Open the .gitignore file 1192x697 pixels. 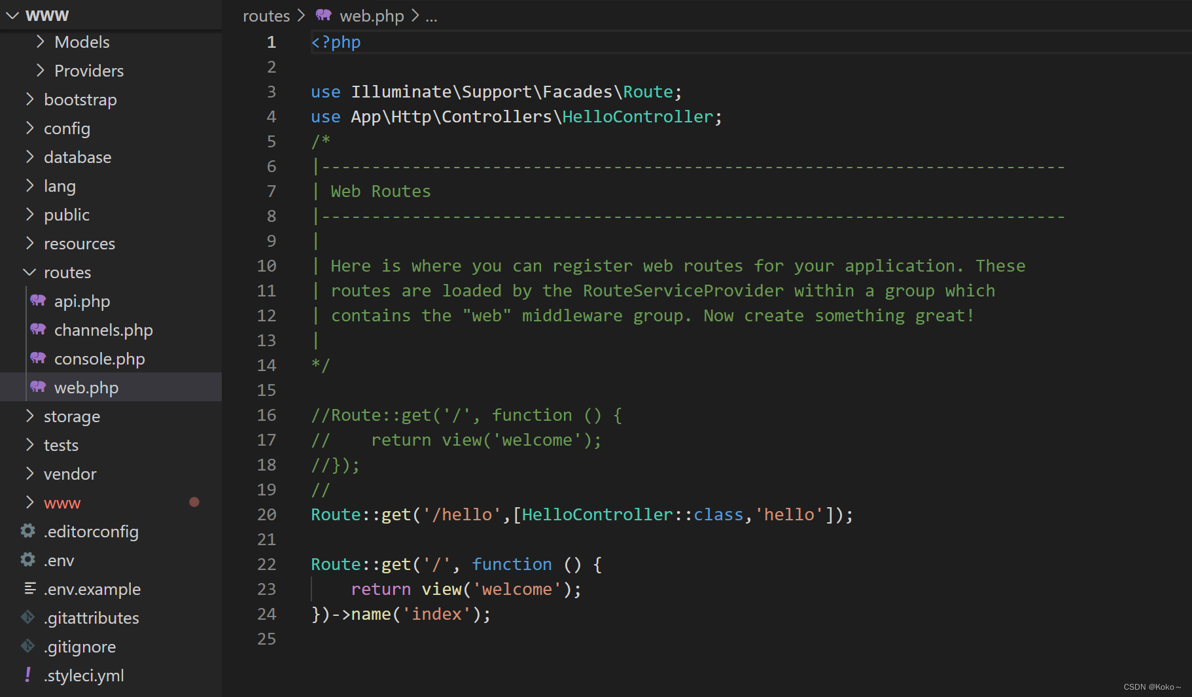click(80, 647)
